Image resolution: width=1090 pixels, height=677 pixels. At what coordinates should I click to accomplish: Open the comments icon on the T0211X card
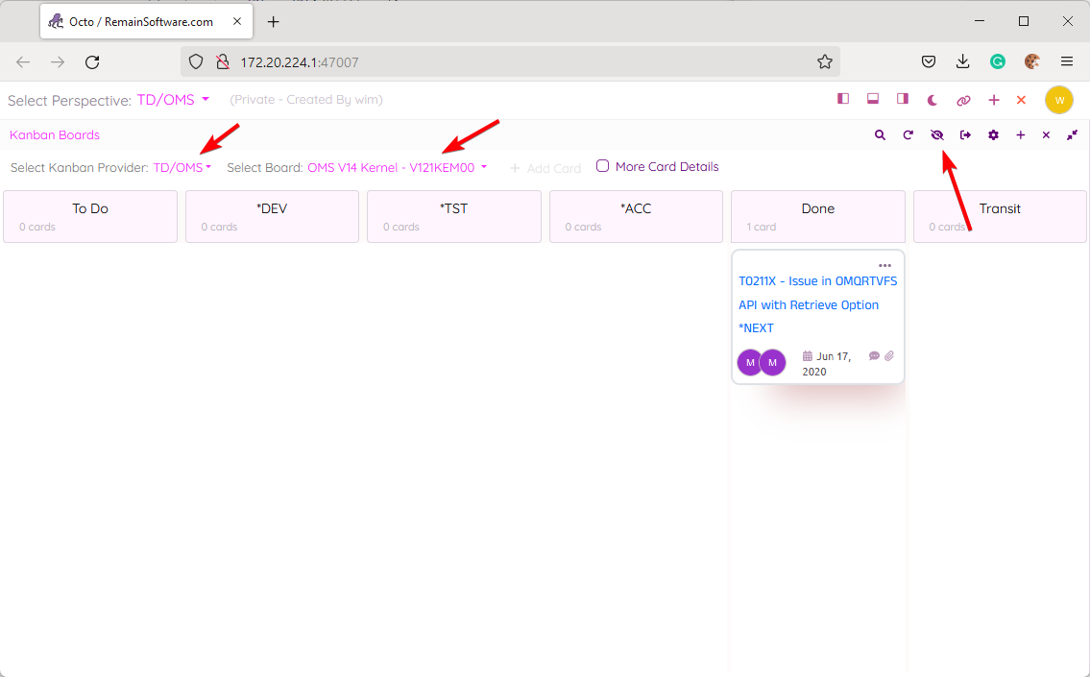coord(874,355)
